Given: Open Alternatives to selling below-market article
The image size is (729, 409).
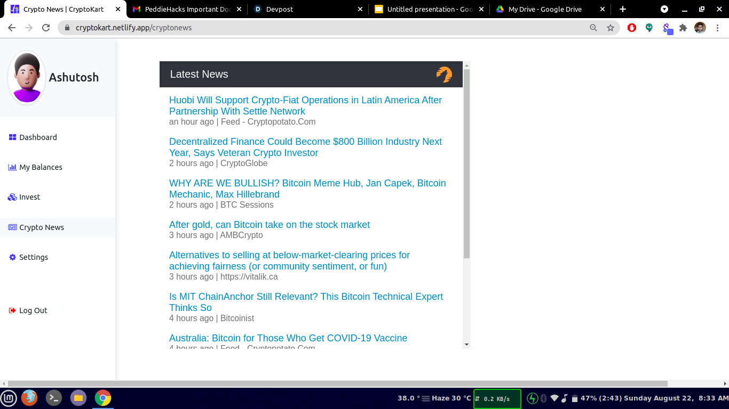Looking at the screenshot, I should pos(289,260).
